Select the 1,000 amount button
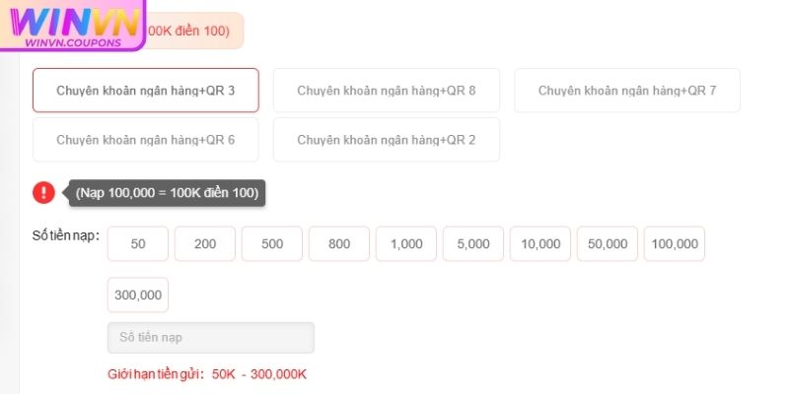789x394 pixels. (406, 244)
